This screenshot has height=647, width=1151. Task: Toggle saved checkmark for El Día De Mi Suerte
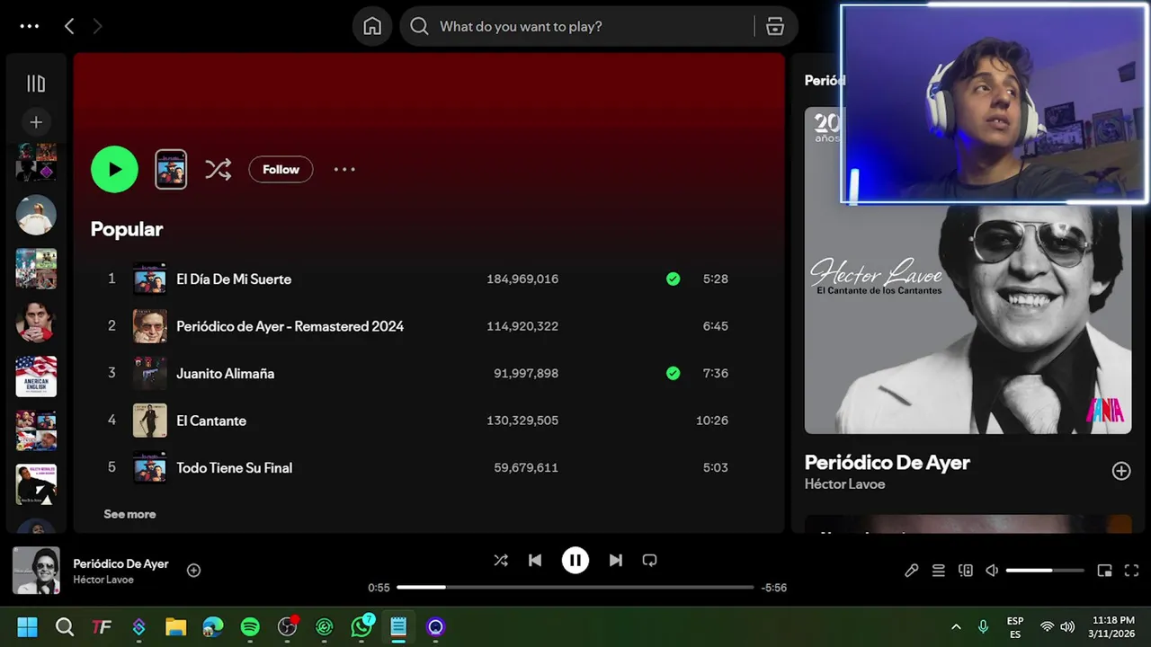coord(673,279)
